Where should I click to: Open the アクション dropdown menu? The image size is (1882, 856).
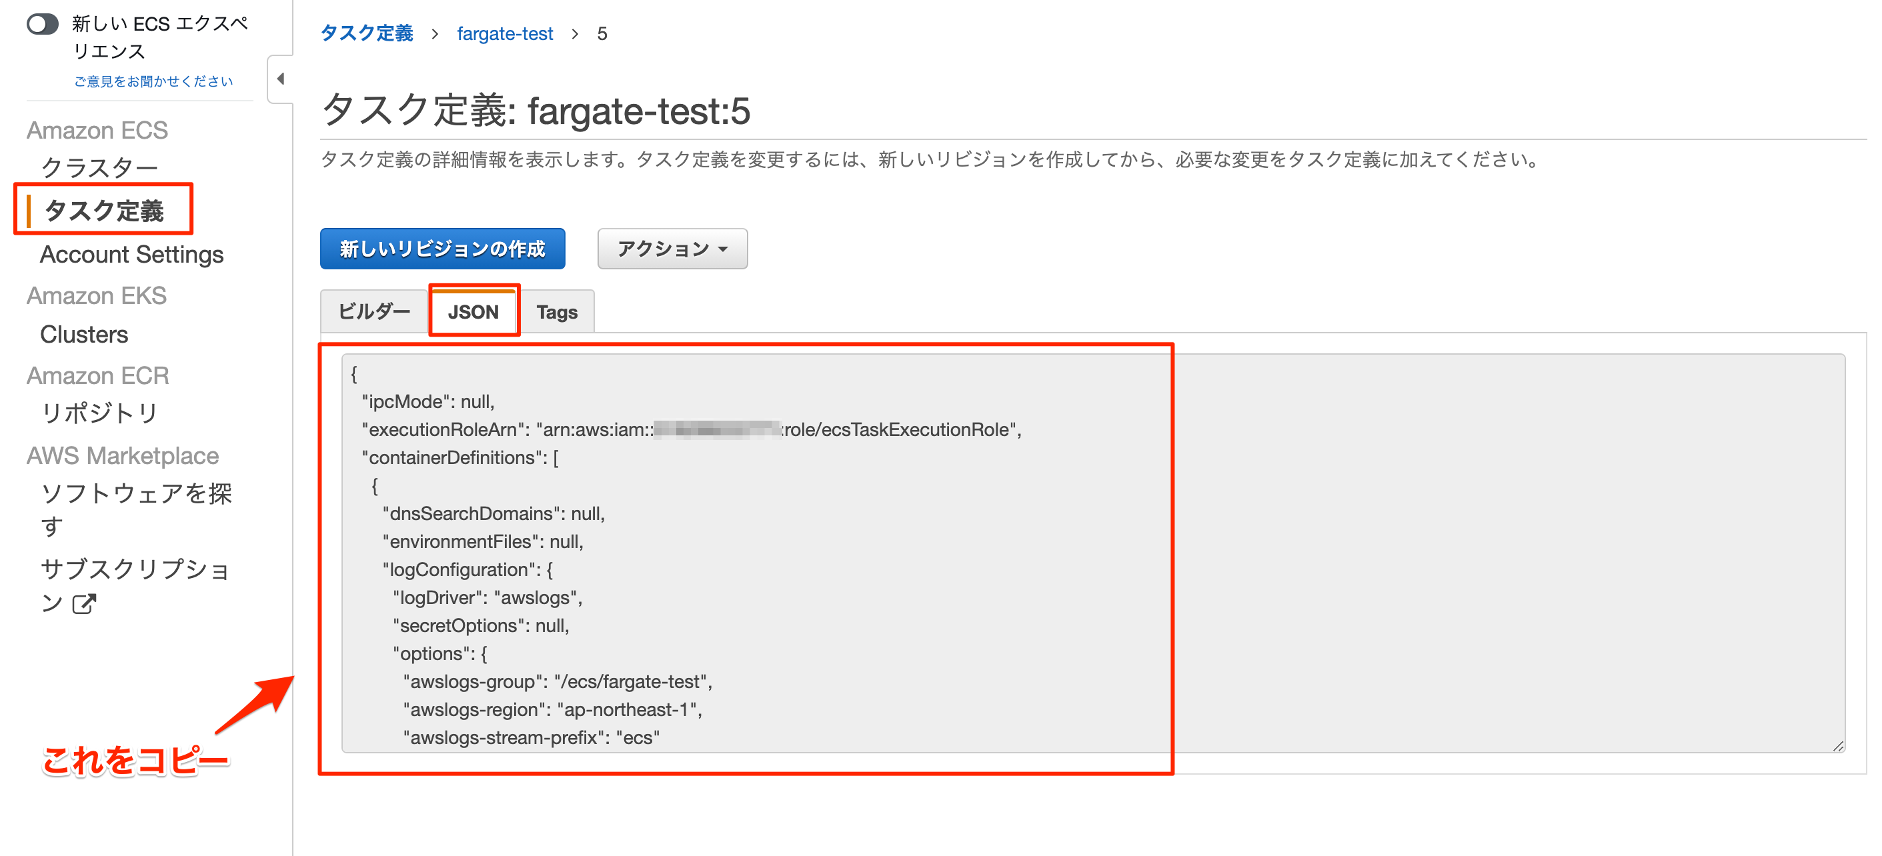(x=672, y=248)
